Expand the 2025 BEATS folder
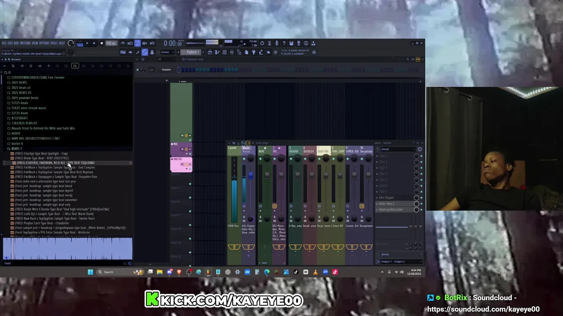Viewport: 563px width, 316px height. pos(19,83)
